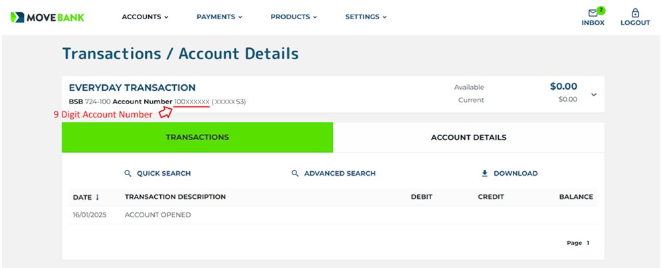Expand the Payments menu

tap(219, 17)
